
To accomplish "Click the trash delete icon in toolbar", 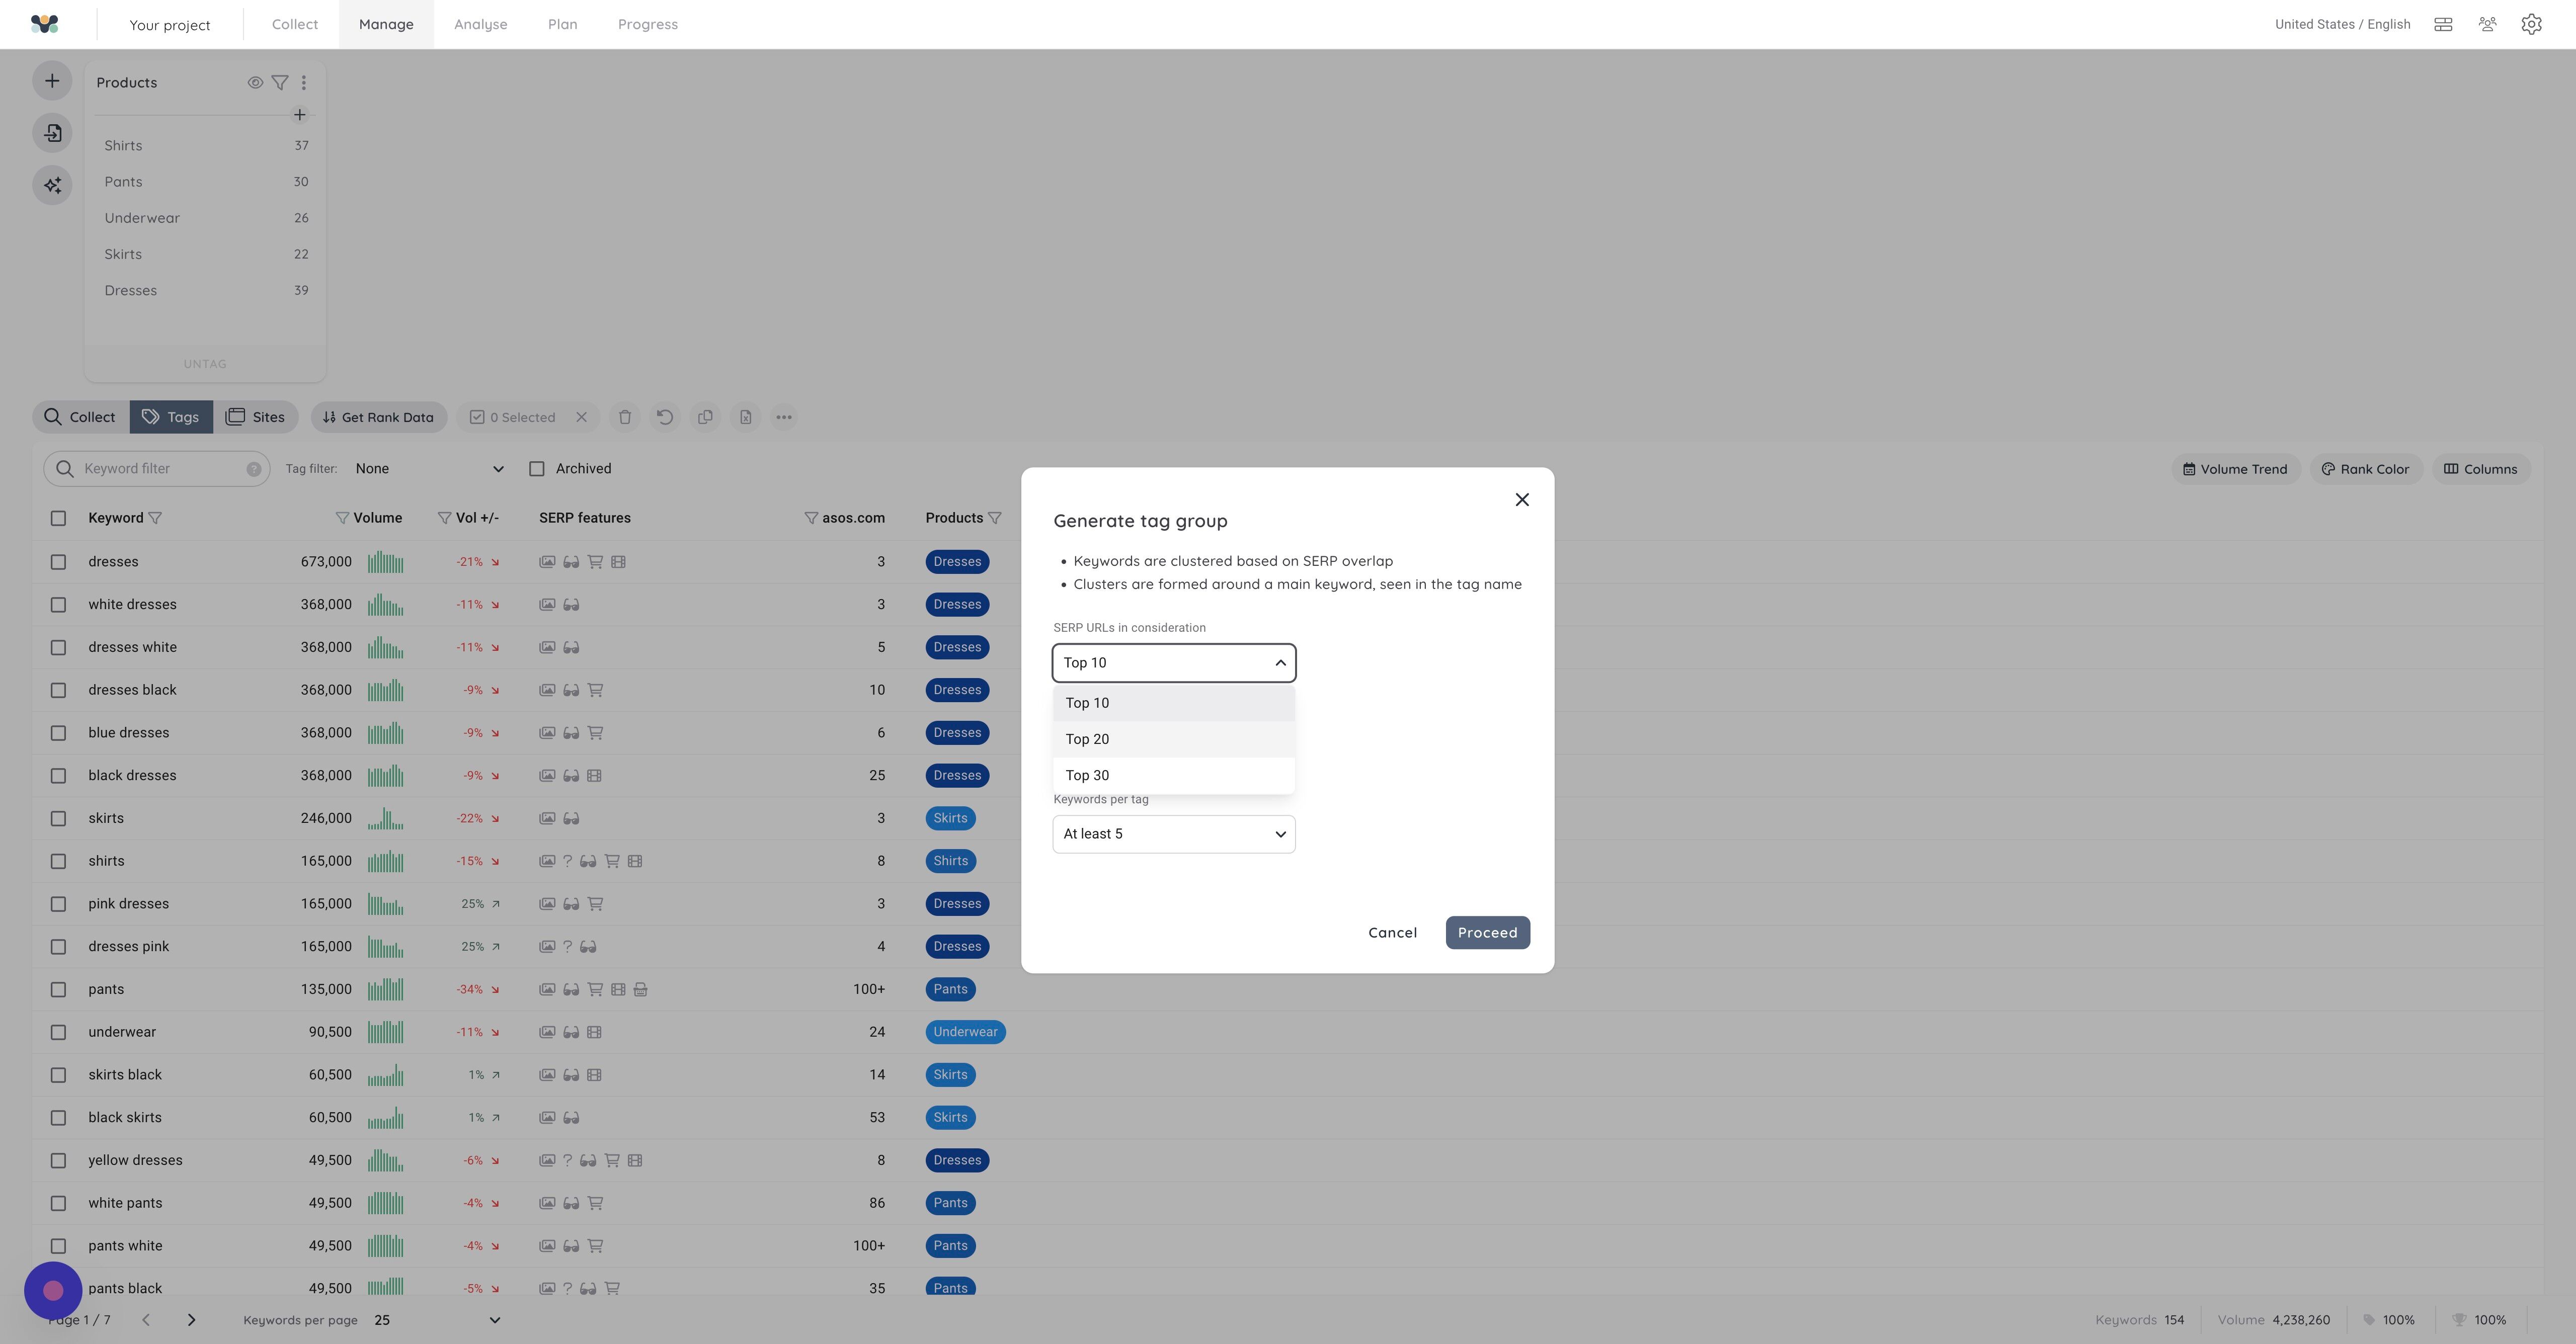I will (x=625, y=417).
